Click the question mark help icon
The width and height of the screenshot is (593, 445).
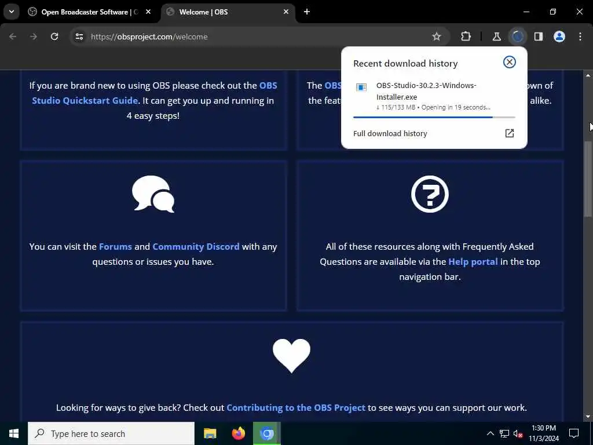pos(430,194)
